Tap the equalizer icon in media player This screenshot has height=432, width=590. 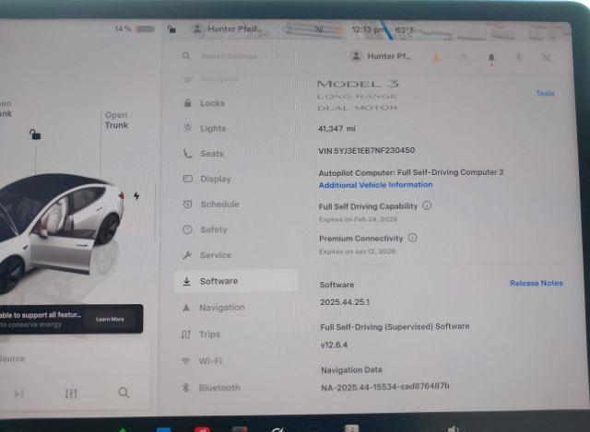72,393
